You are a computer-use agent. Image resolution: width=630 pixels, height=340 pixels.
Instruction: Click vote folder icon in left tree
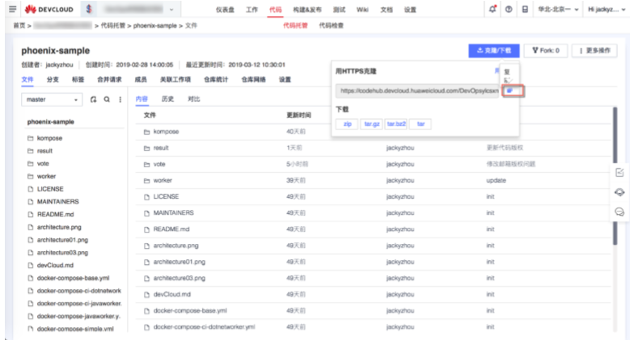30,163
